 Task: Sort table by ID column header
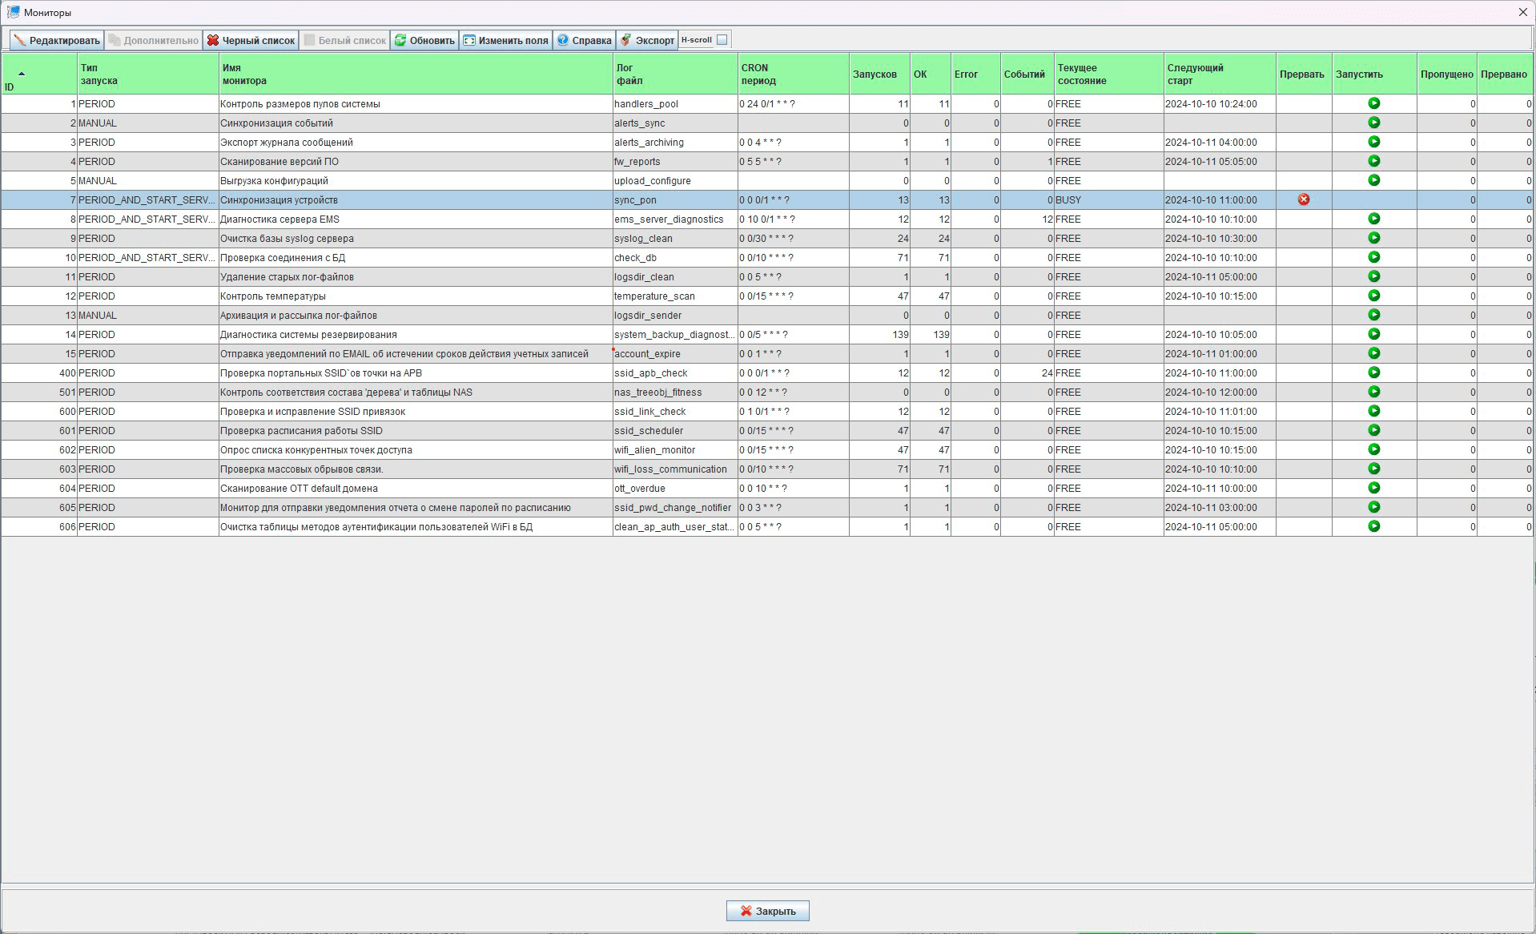pos(38,74)
